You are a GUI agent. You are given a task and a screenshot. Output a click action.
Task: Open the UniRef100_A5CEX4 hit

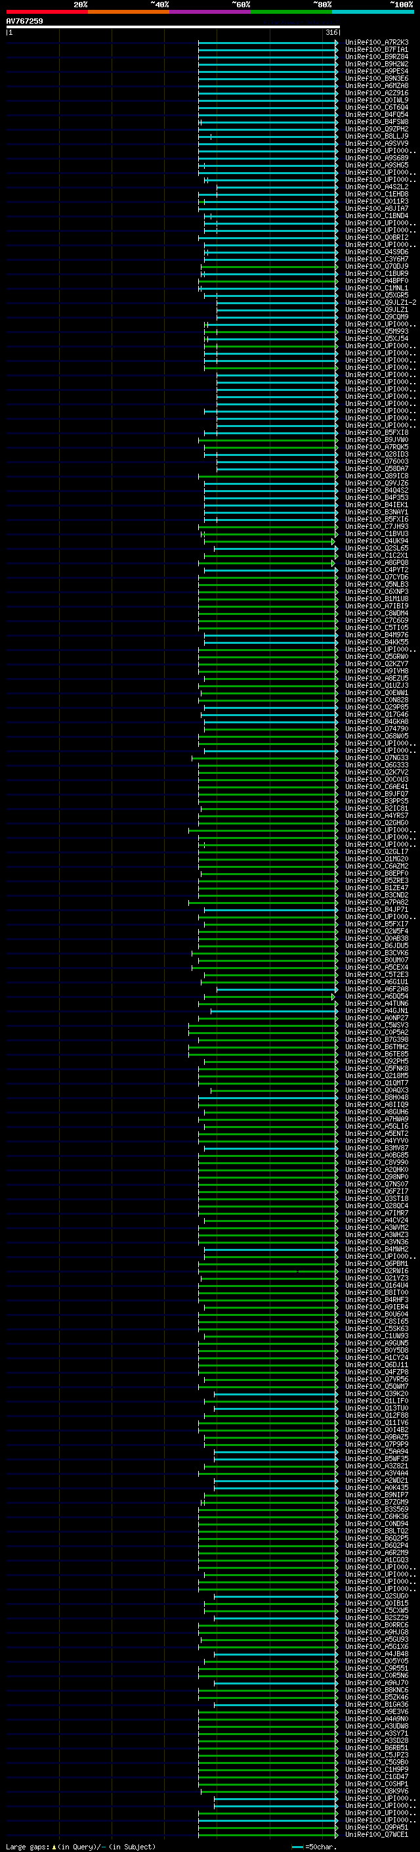click(376, 967)
